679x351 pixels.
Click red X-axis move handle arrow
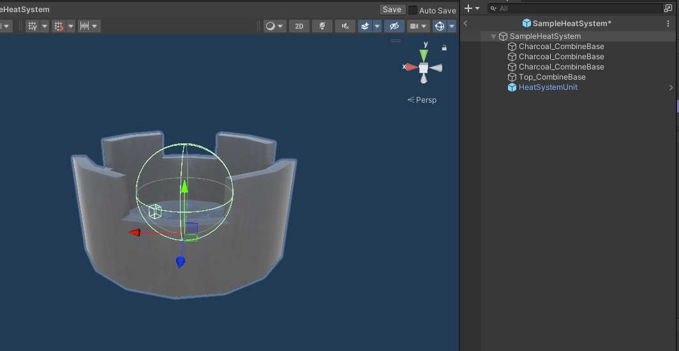[135, 233]
